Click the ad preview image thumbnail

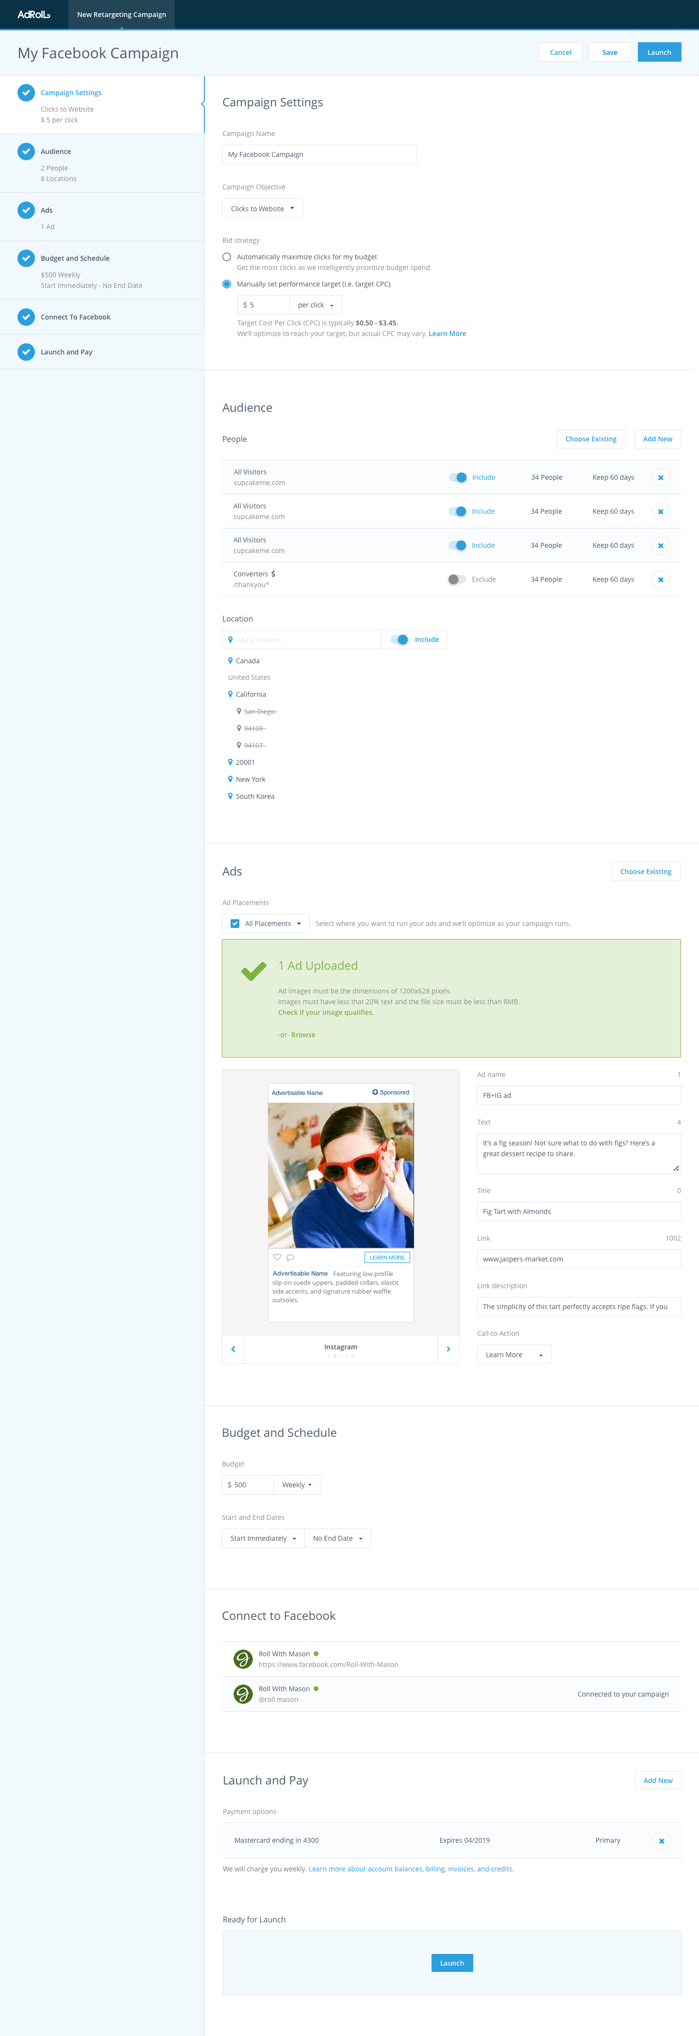point(340,1175)
